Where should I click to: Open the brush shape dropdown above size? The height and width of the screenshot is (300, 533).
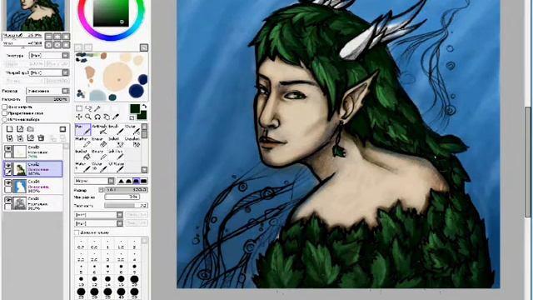94,181
